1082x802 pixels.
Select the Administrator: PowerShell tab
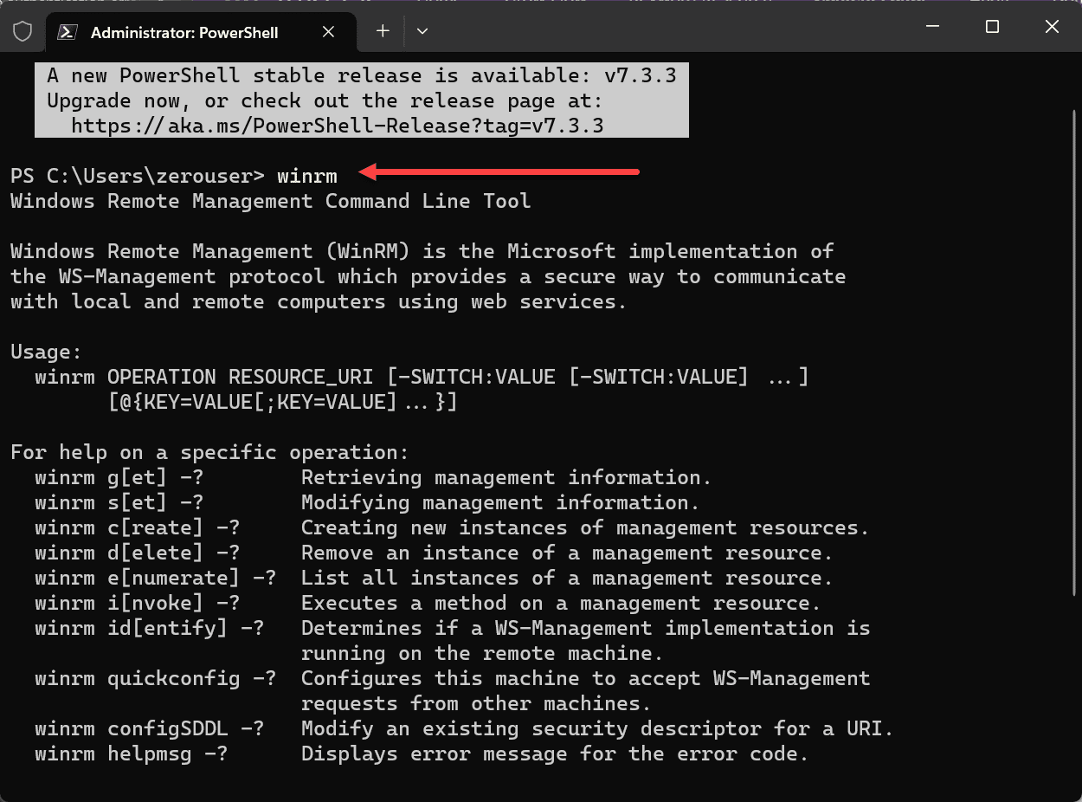(x=184, y=33)
